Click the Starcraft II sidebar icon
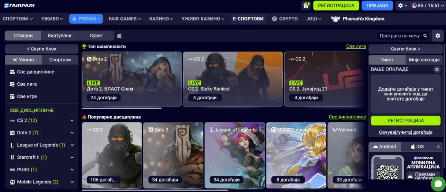The height and width of the screenshot is (192, 446). coord(12,157)
